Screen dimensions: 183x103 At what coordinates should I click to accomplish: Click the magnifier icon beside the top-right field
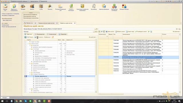click(x=179, y=29)
